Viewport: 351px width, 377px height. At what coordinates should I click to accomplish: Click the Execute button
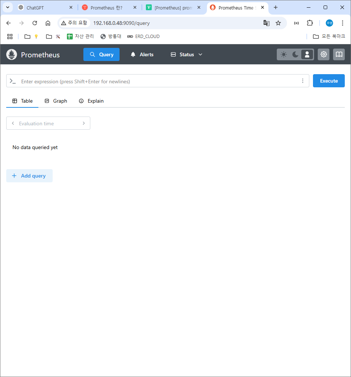[329, 81]
